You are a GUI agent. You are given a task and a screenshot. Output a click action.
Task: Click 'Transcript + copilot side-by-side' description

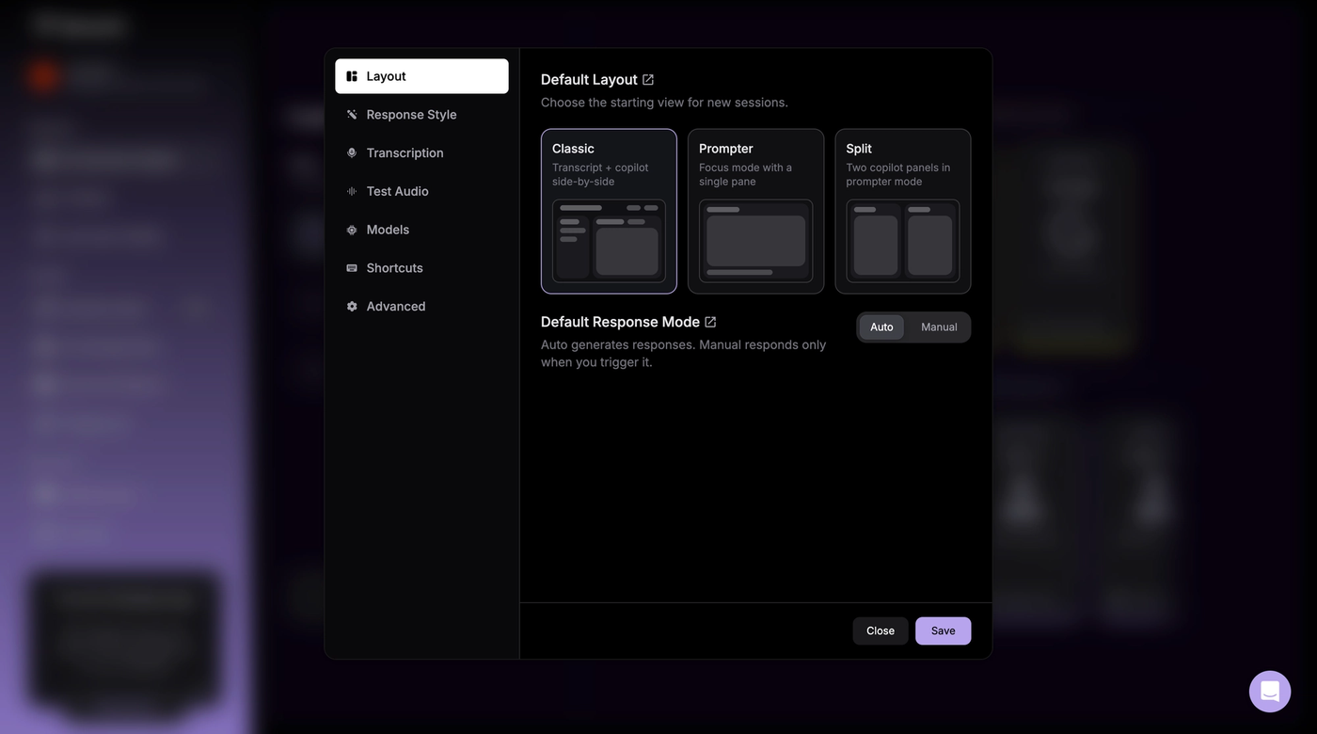point(600,174)
